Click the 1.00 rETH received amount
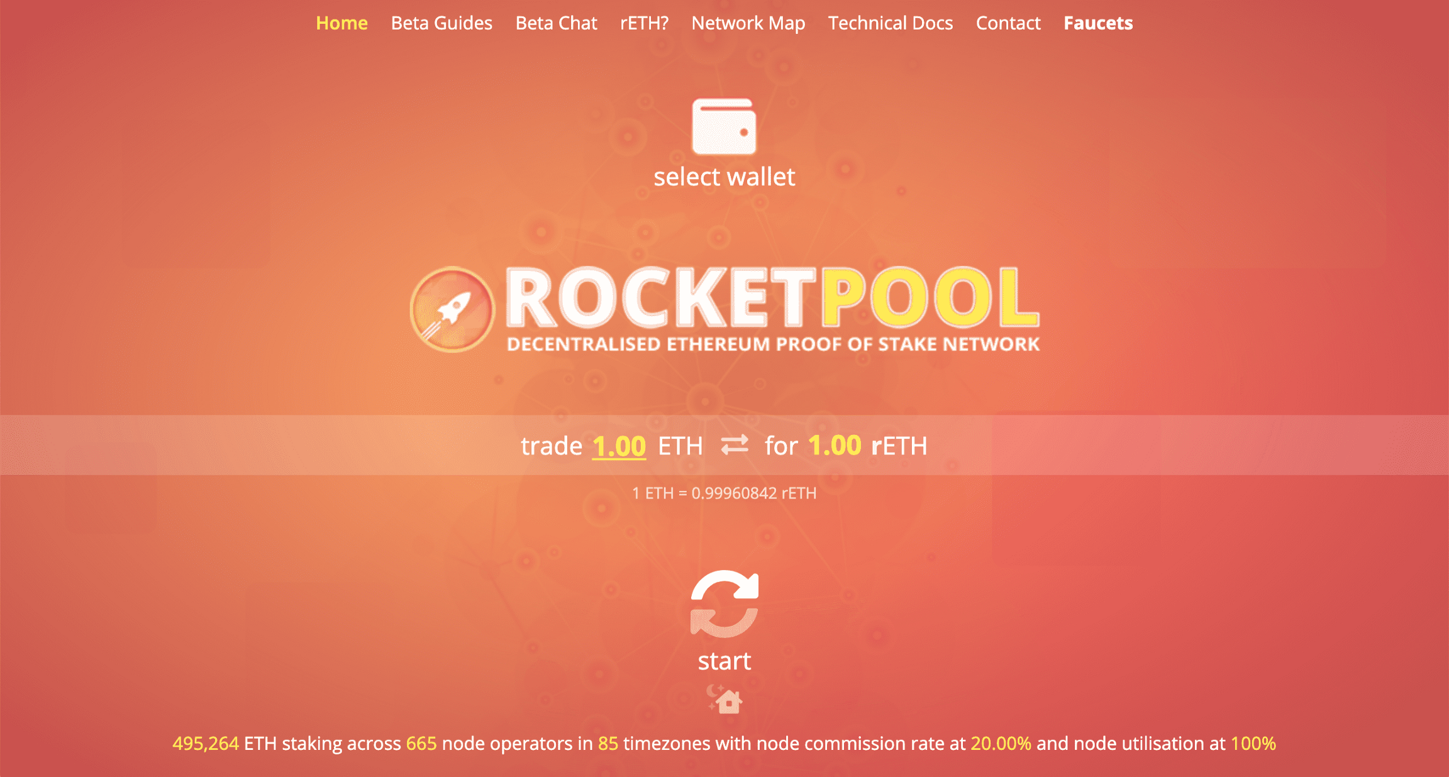1449x777 pixels. click(835, 446)
